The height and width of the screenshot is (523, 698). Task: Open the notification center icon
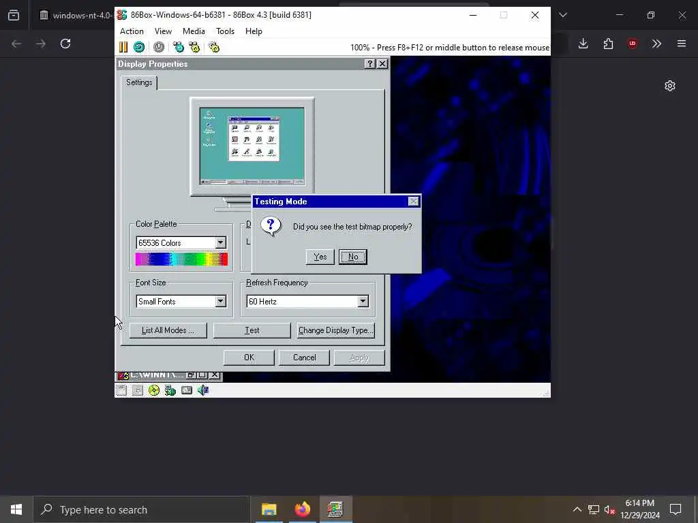676,509
